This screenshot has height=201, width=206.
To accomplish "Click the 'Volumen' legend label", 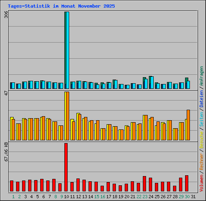I will [202, 183].
